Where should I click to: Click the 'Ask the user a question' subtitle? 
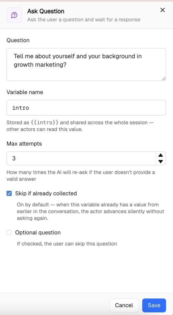[x=84, y=20]
